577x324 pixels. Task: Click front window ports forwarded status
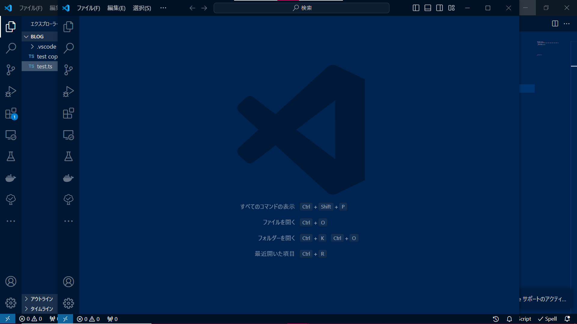pyautogui.click(x=112, y=319)
